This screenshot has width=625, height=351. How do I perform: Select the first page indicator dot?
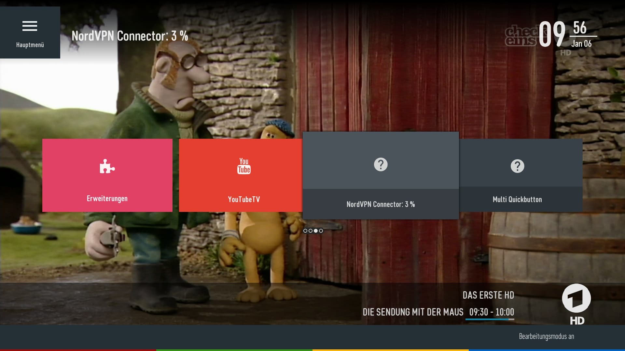click(305, 231)
